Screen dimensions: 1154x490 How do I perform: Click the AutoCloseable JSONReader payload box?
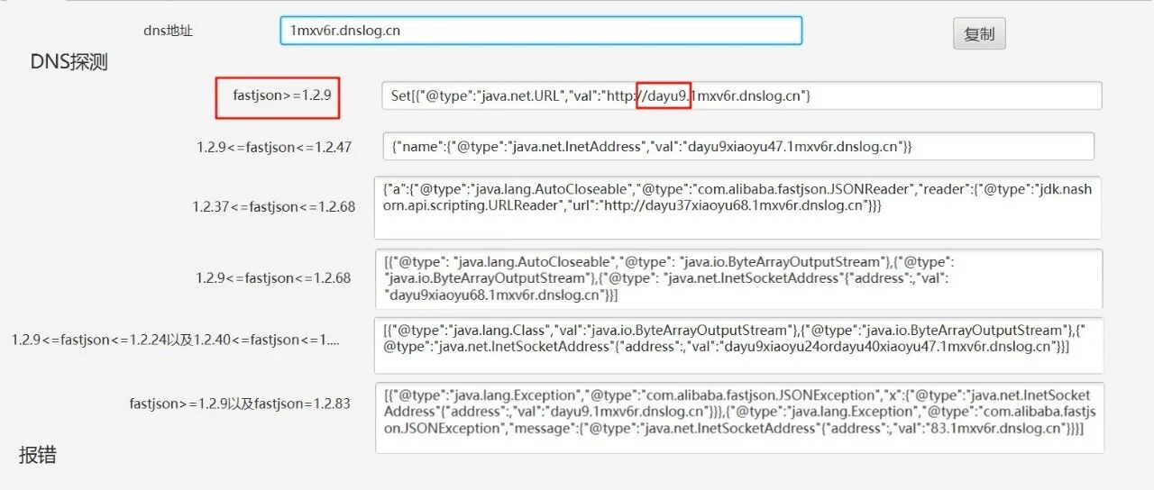[738, 208]
